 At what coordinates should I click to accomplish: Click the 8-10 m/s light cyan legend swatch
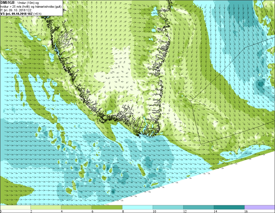pos(137,208)
